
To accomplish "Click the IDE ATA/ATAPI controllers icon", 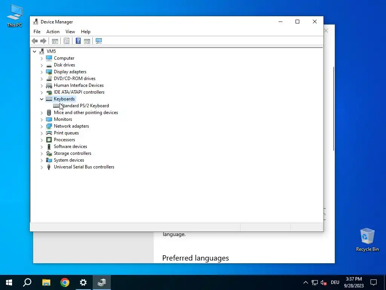I will click(x=49, y=92).
